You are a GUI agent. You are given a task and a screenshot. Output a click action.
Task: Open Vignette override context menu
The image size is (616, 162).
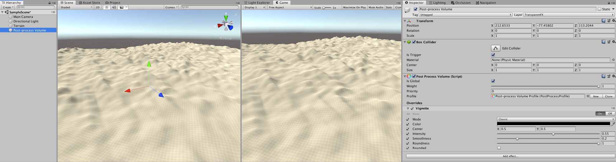pos(613,108)
